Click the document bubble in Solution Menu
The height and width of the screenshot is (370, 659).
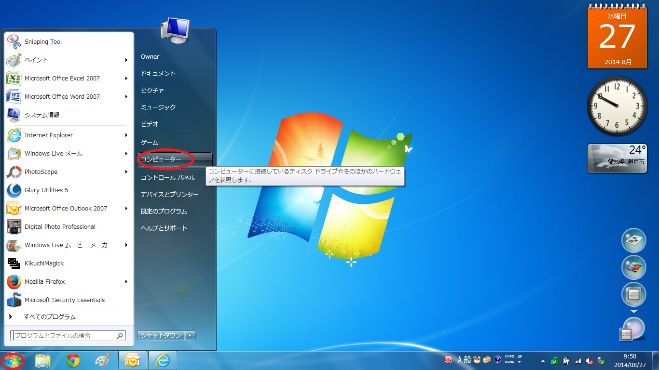[x=633, y=240]
